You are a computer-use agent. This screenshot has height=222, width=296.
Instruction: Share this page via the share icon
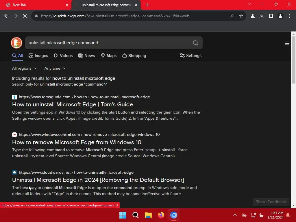[232, 16]
